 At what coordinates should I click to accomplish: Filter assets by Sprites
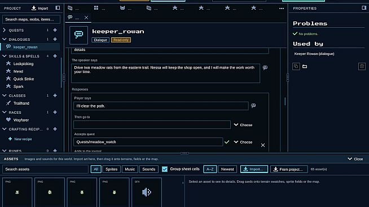click(111, 169)
